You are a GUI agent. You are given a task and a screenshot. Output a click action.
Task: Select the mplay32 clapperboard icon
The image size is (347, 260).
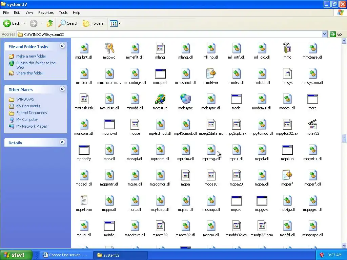point(313,124)
